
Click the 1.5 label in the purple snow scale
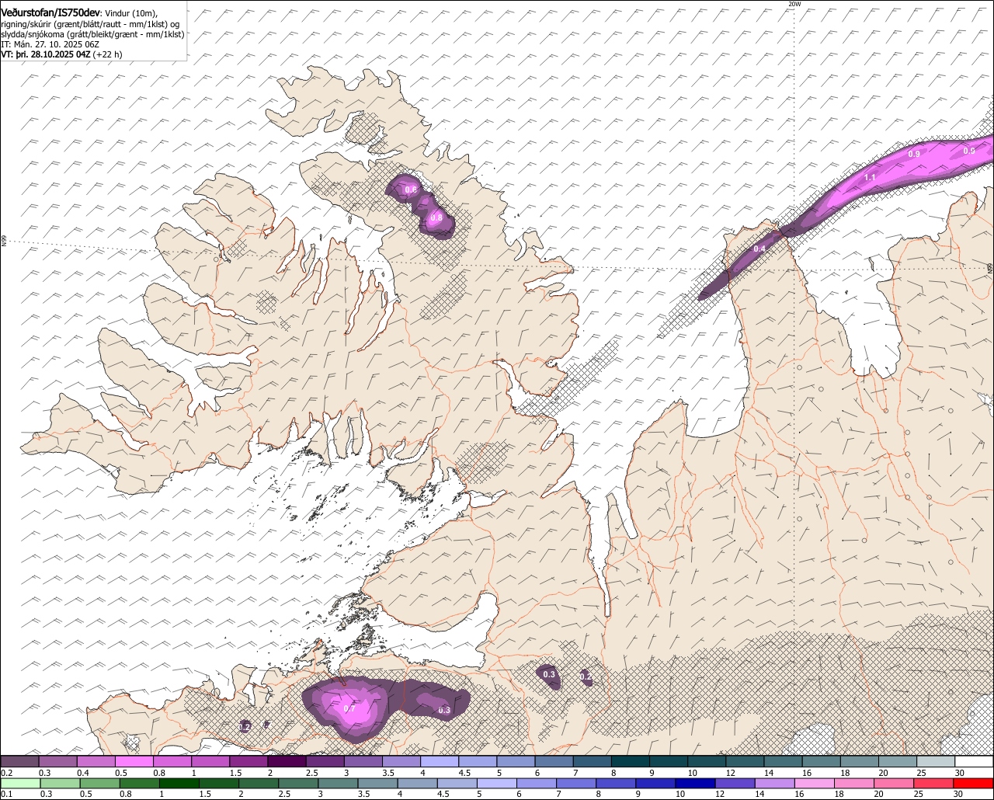(x=236, y=773)
